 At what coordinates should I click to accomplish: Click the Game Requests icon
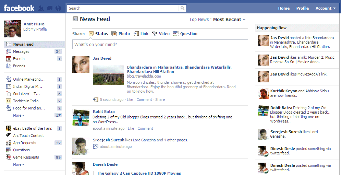(x=9, y=157)
